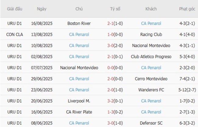The height and width of the screenshot is (127, 198).
Task: Open Liverpool M. home team link
Action: pos(79,101)
